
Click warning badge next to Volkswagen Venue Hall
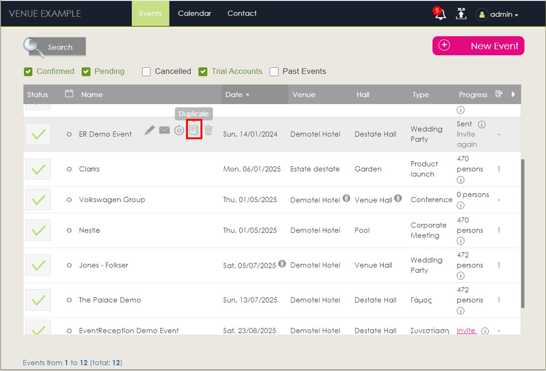(x=398, y=198)
